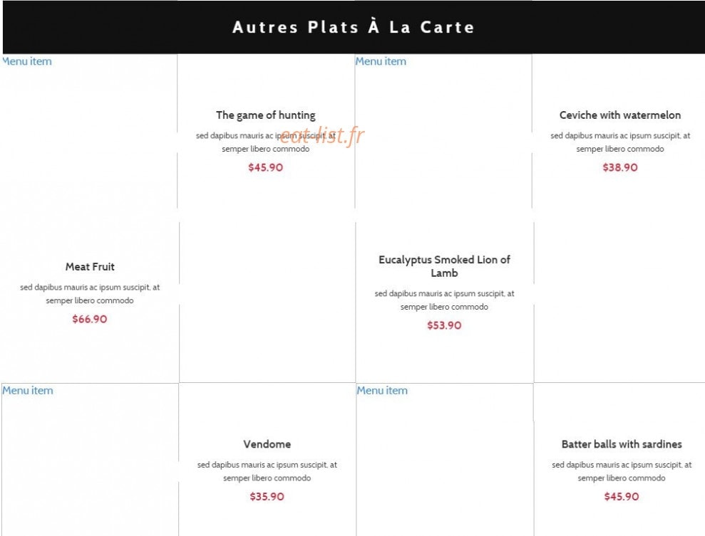The height and width of the screenshot is (536, 705).
Task: Click the $35.90 price
Action: click(267, 497)
